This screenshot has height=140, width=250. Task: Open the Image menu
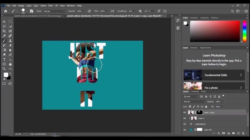point(21,5)
